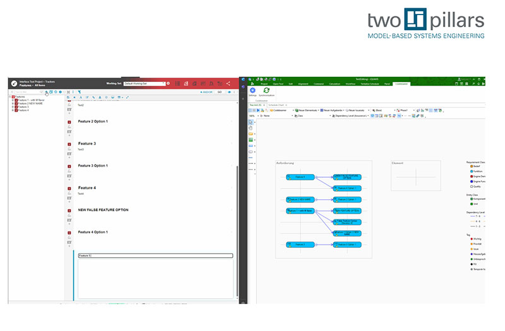Open the Default Working Set dropdown
Screen dimensions: 505x331
(x=144, y=83)
